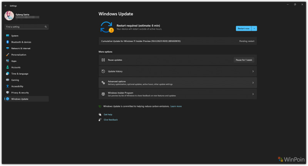
Task: Click the Update history clock icon
Action: [x=103, y=71]
